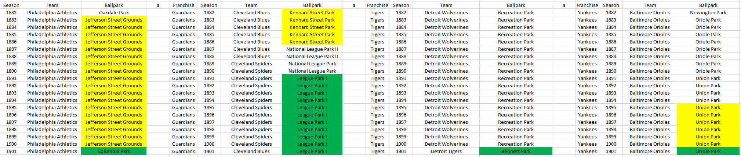Select the green Oriole Park cell for 1901
This screenshot has height=157, width=741.
coord(708,151)
